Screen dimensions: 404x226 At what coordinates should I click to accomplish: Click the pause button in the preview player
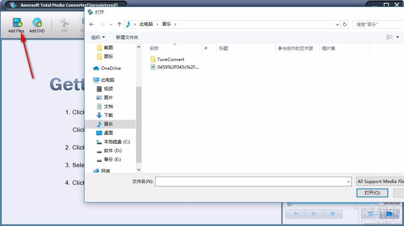pos(314,214)
